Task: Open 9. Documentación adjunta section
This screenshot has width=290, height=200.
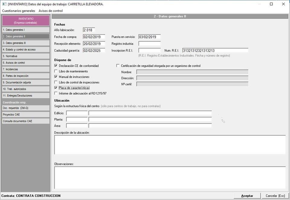Action: [25, 82]
